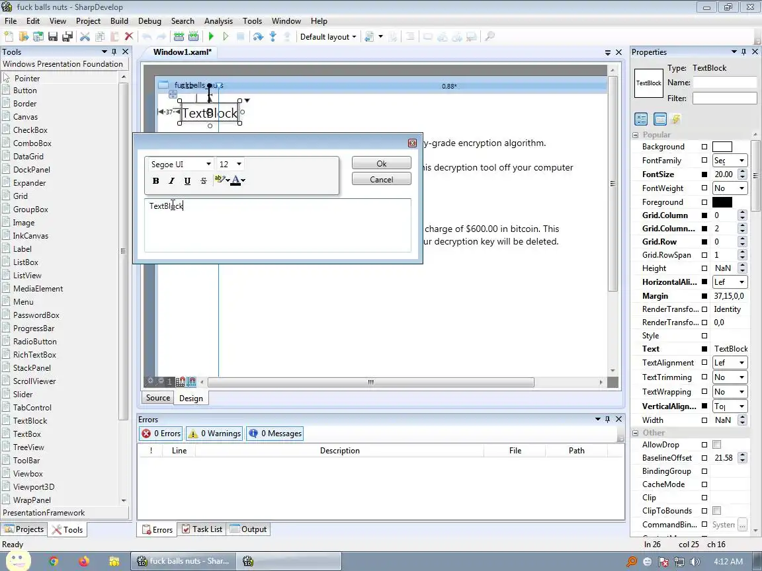
Task: Click the text highlight color icon in dialog
Action: (220, 180)
